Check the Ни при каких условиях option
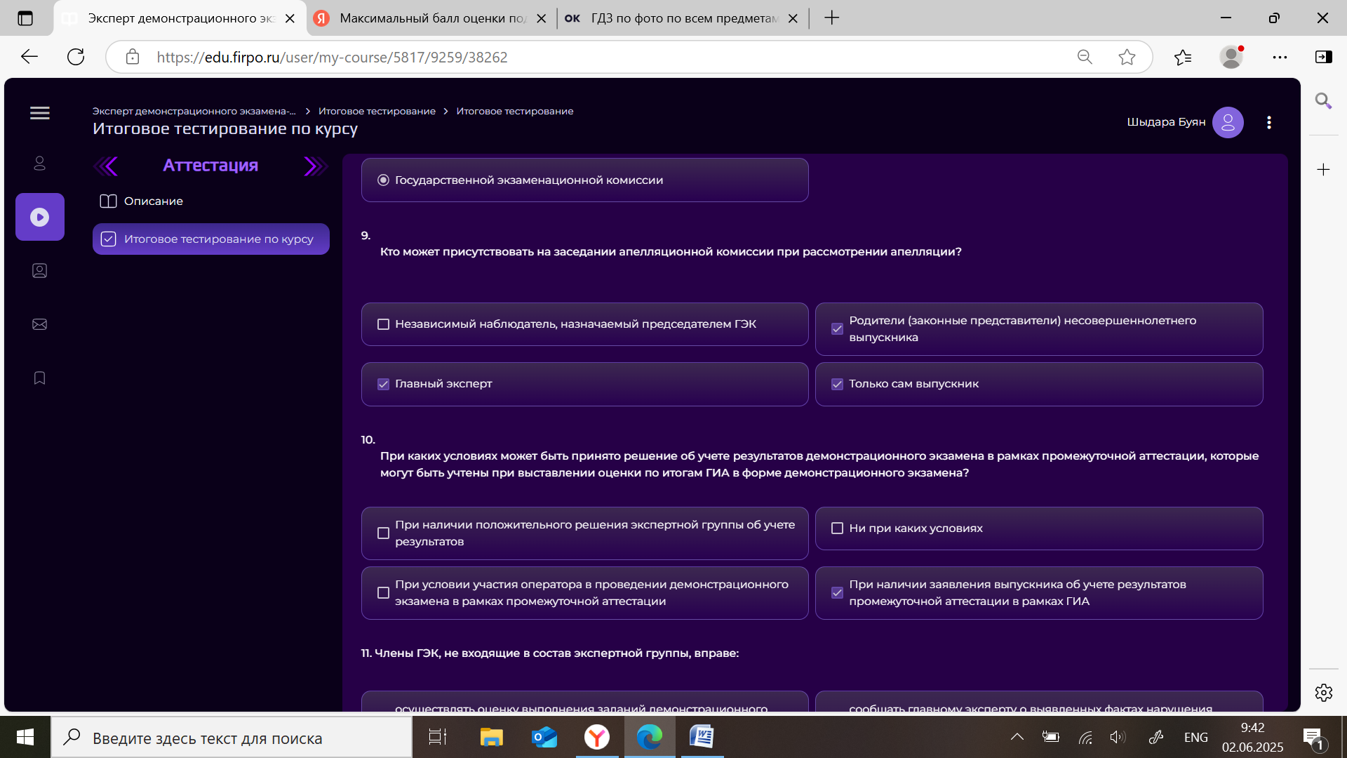Viewport: 1347px width, 758px height. pos(837,528)
